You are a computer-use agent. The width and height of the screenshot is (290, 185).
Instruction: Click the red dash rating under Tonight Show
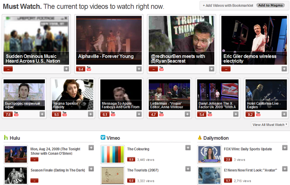(34, 159)
